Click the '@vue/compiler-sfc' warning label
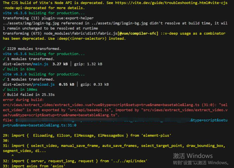 click(x=138, y=33)
